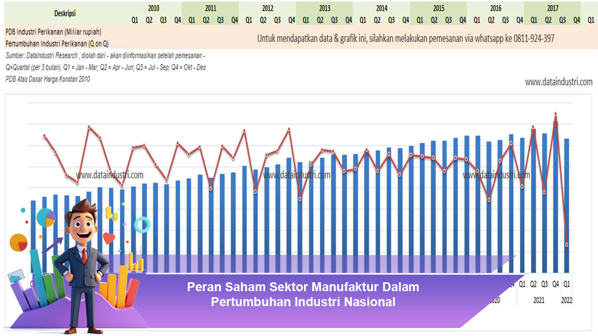This screenshot has height=336, width=598.
Task: Select the small picture frame icon
Action: (15, 275)
